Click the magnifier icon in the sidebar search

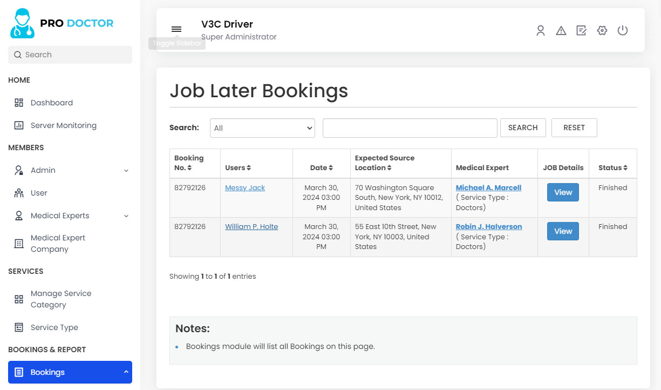[x=16, y=55]
